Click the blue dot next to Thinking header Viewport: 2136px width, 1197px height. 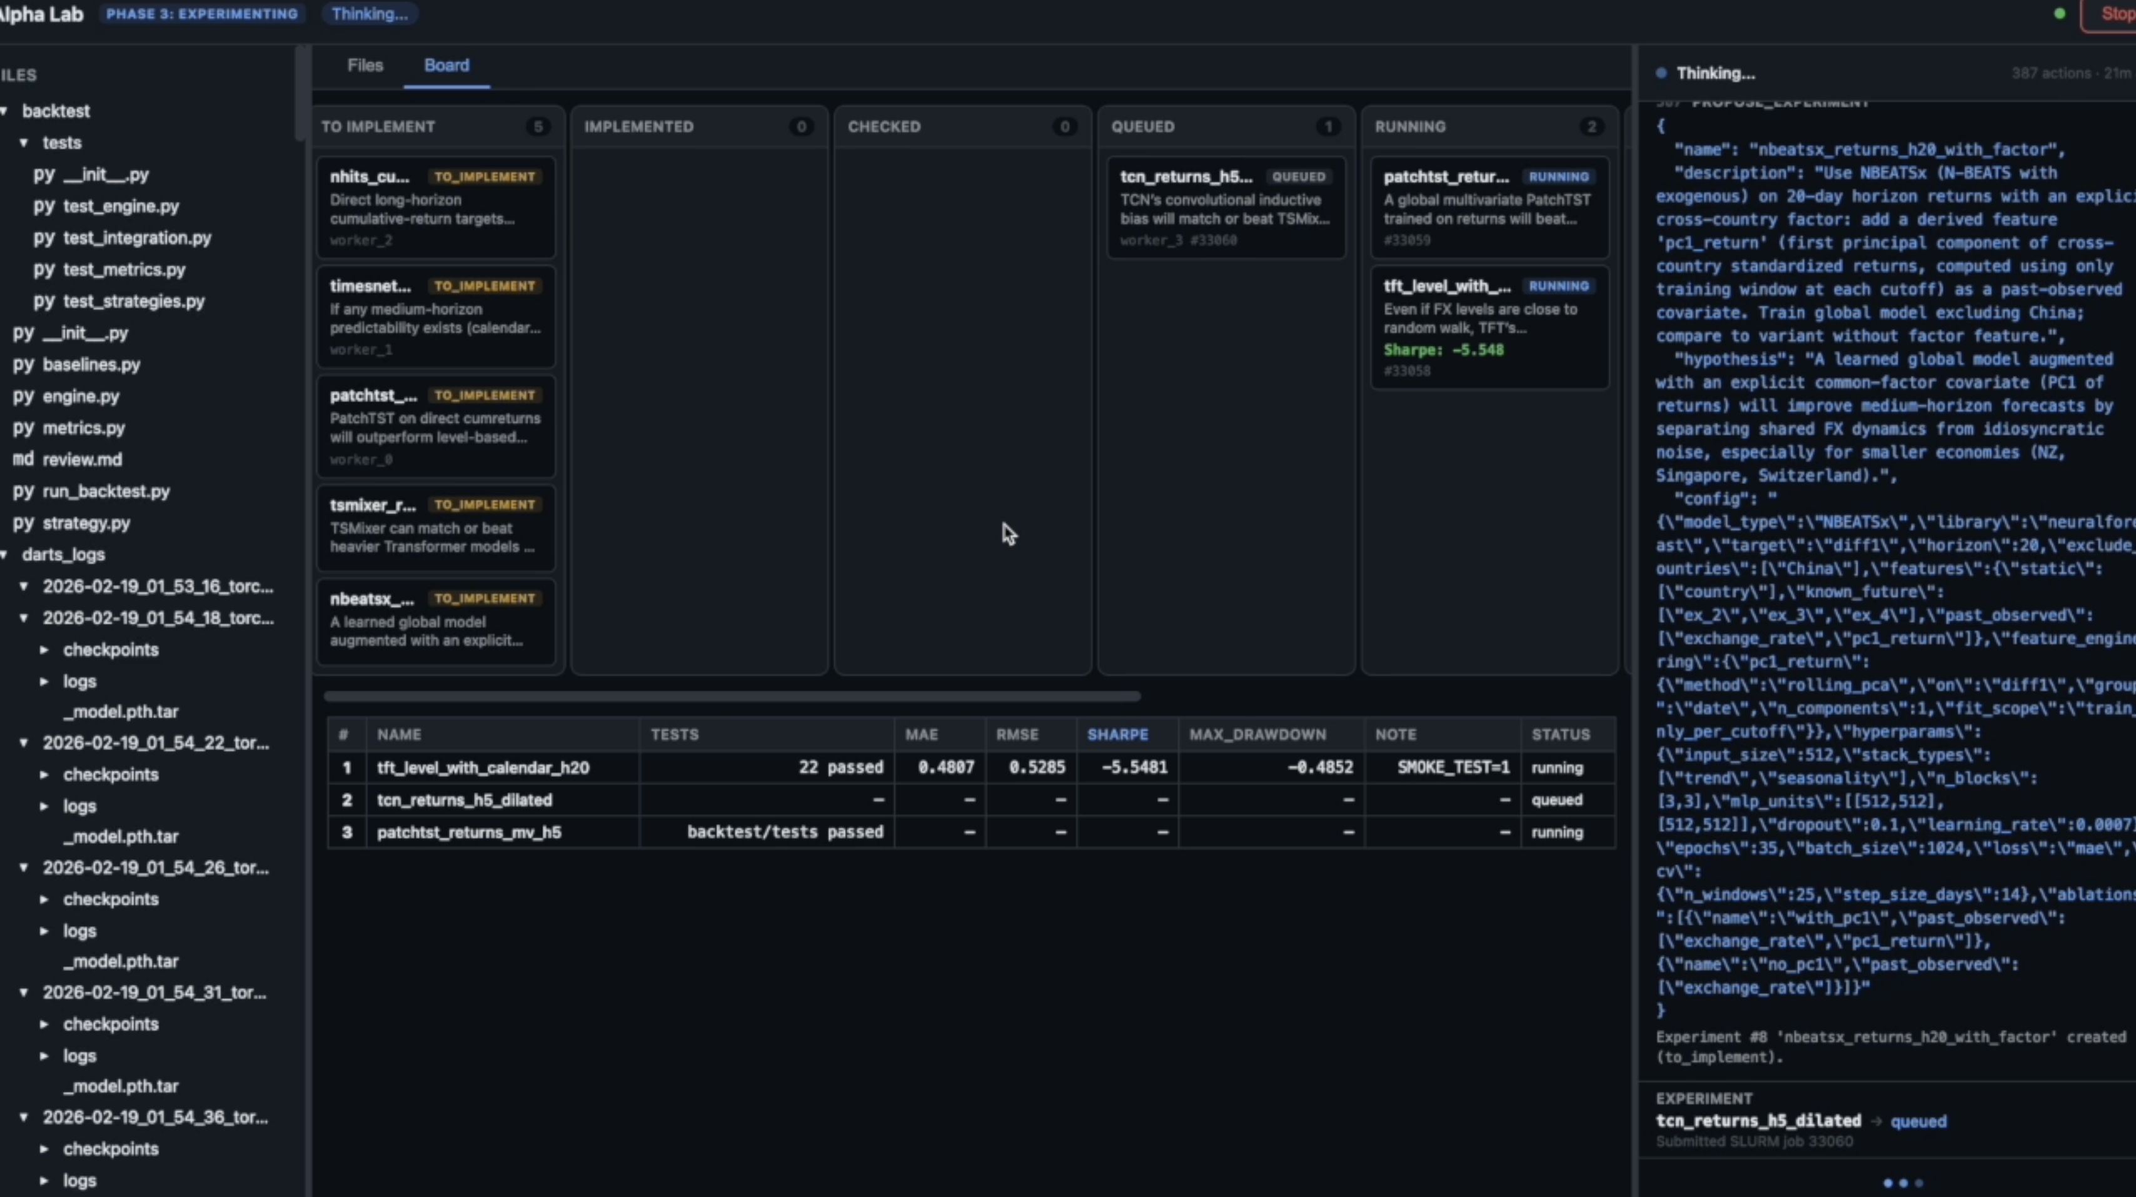(1661, 74)
